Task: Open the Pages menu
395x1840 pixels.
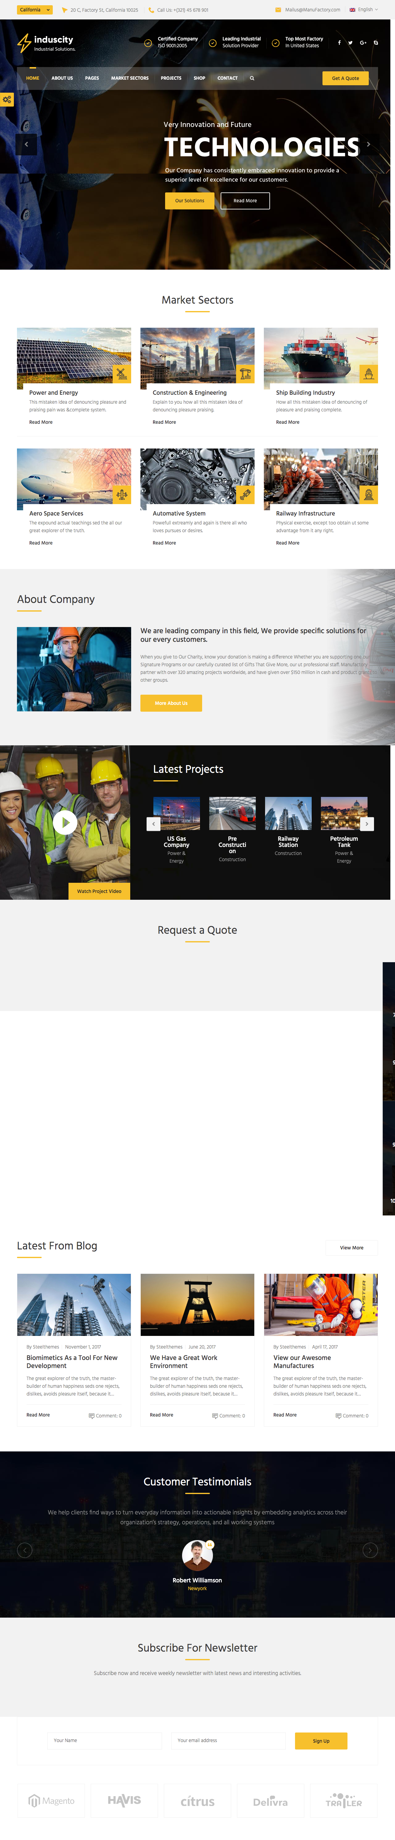Action: tap(92, 78)
